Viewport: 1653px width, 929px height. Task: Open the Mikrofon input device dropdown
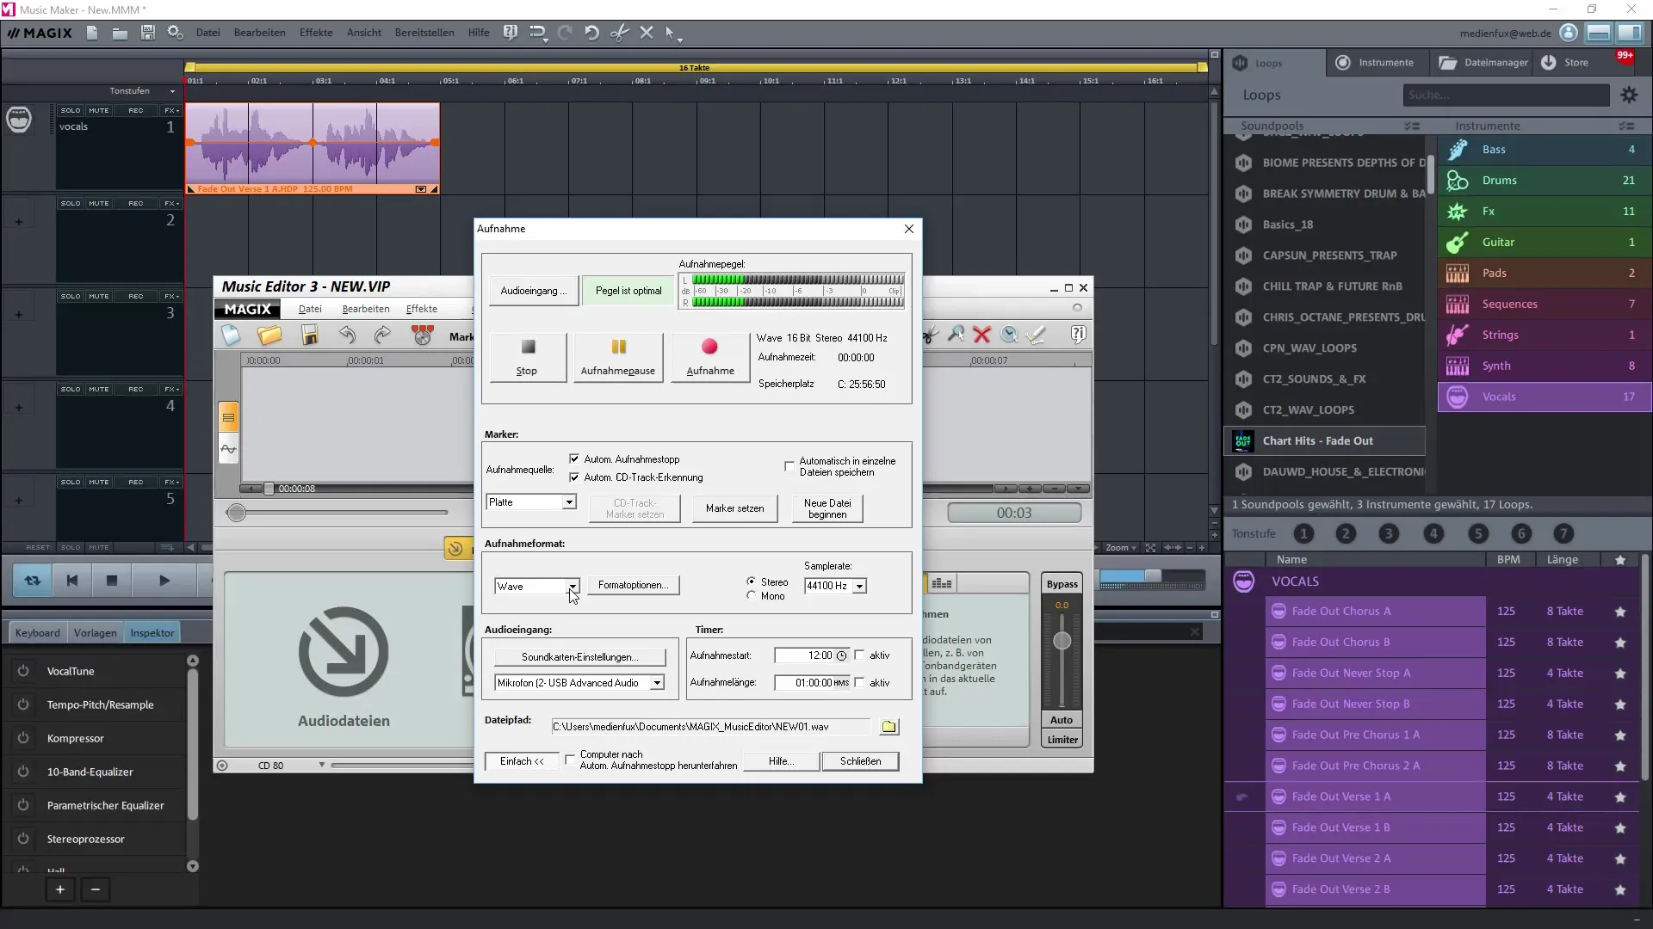tap(657, 683)
